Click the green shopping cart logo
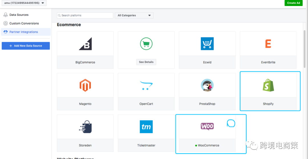 tap(146, 44)
